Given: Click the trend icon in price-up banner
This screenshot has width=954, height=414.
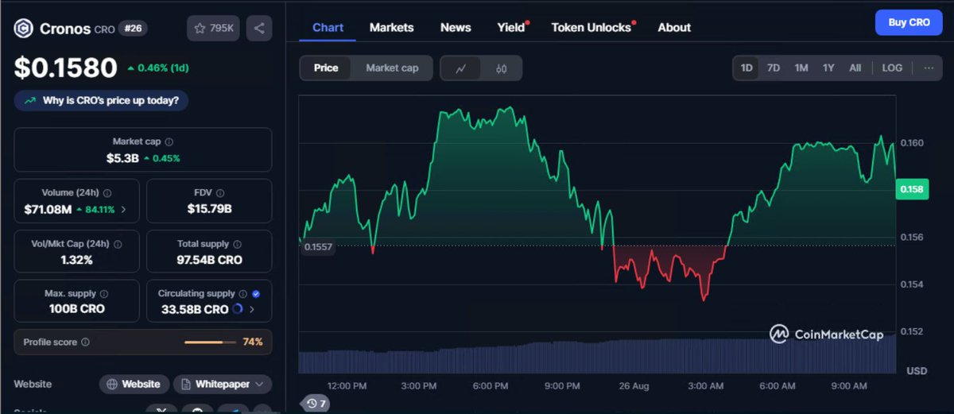Looking at the screenshot, I should tap(30, 101).
